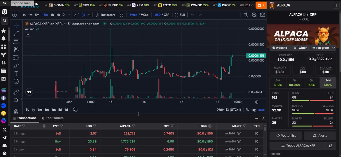Open multicharts grid icon in left sidebar
Image resolution: width=341 pixels, height=157 pixels.
click(4, 47)
